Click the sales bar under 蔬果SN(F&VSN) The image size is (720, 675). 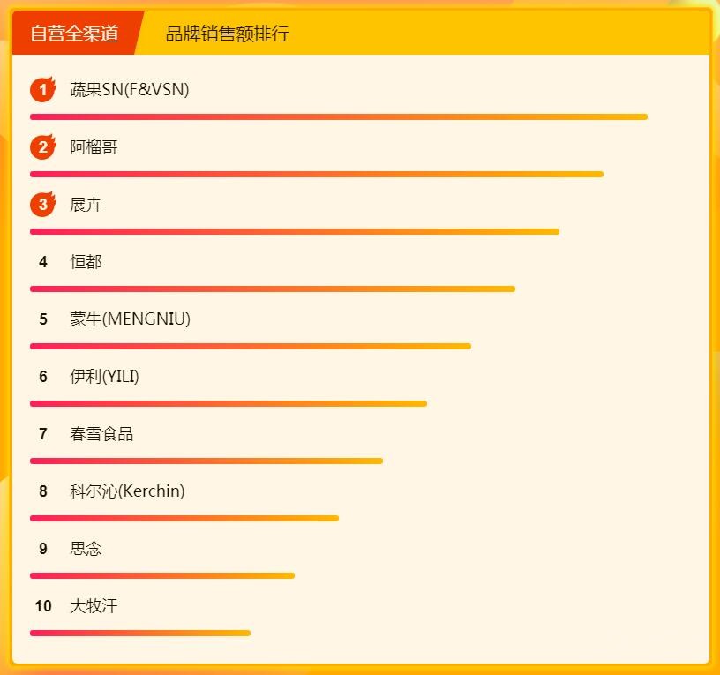point(339,116)
